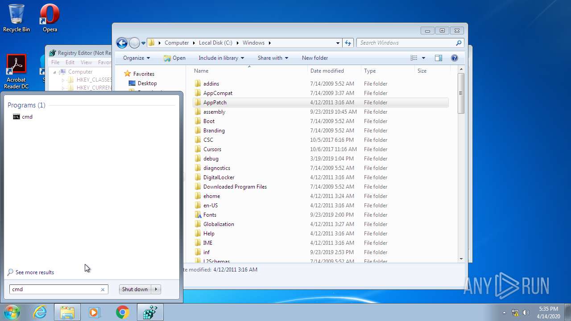Open Include in library menu
Screen dimensions: 571x321
pos(221,58)
